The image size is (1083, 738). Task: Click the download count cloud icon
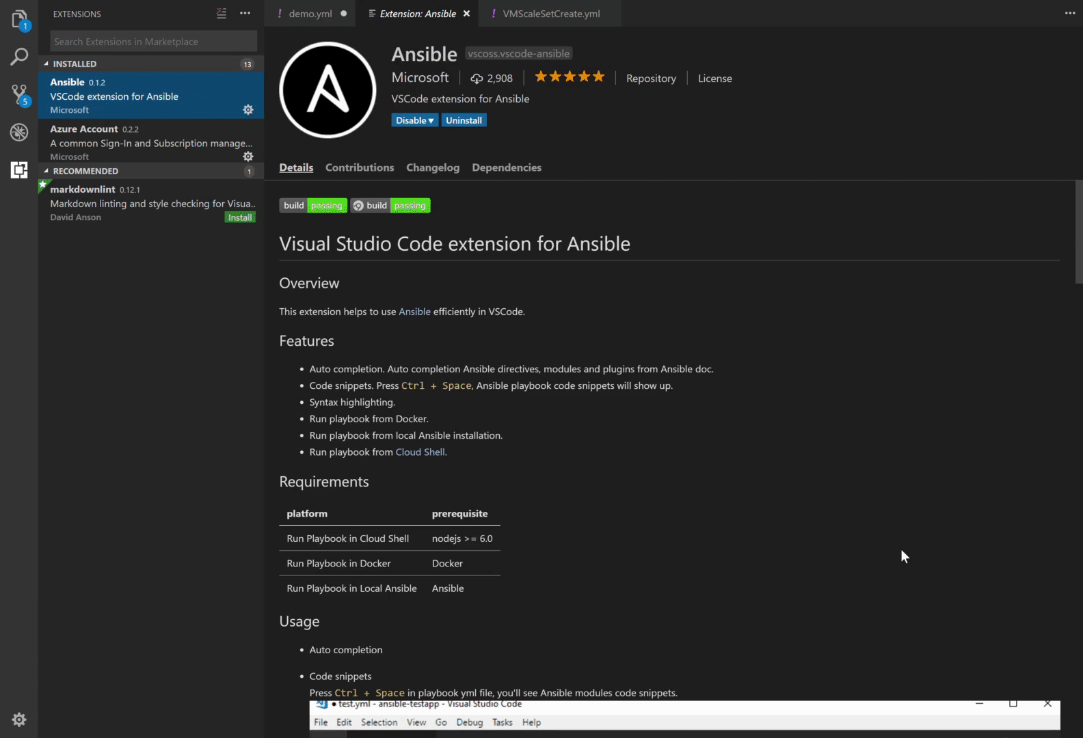(477, 79)
